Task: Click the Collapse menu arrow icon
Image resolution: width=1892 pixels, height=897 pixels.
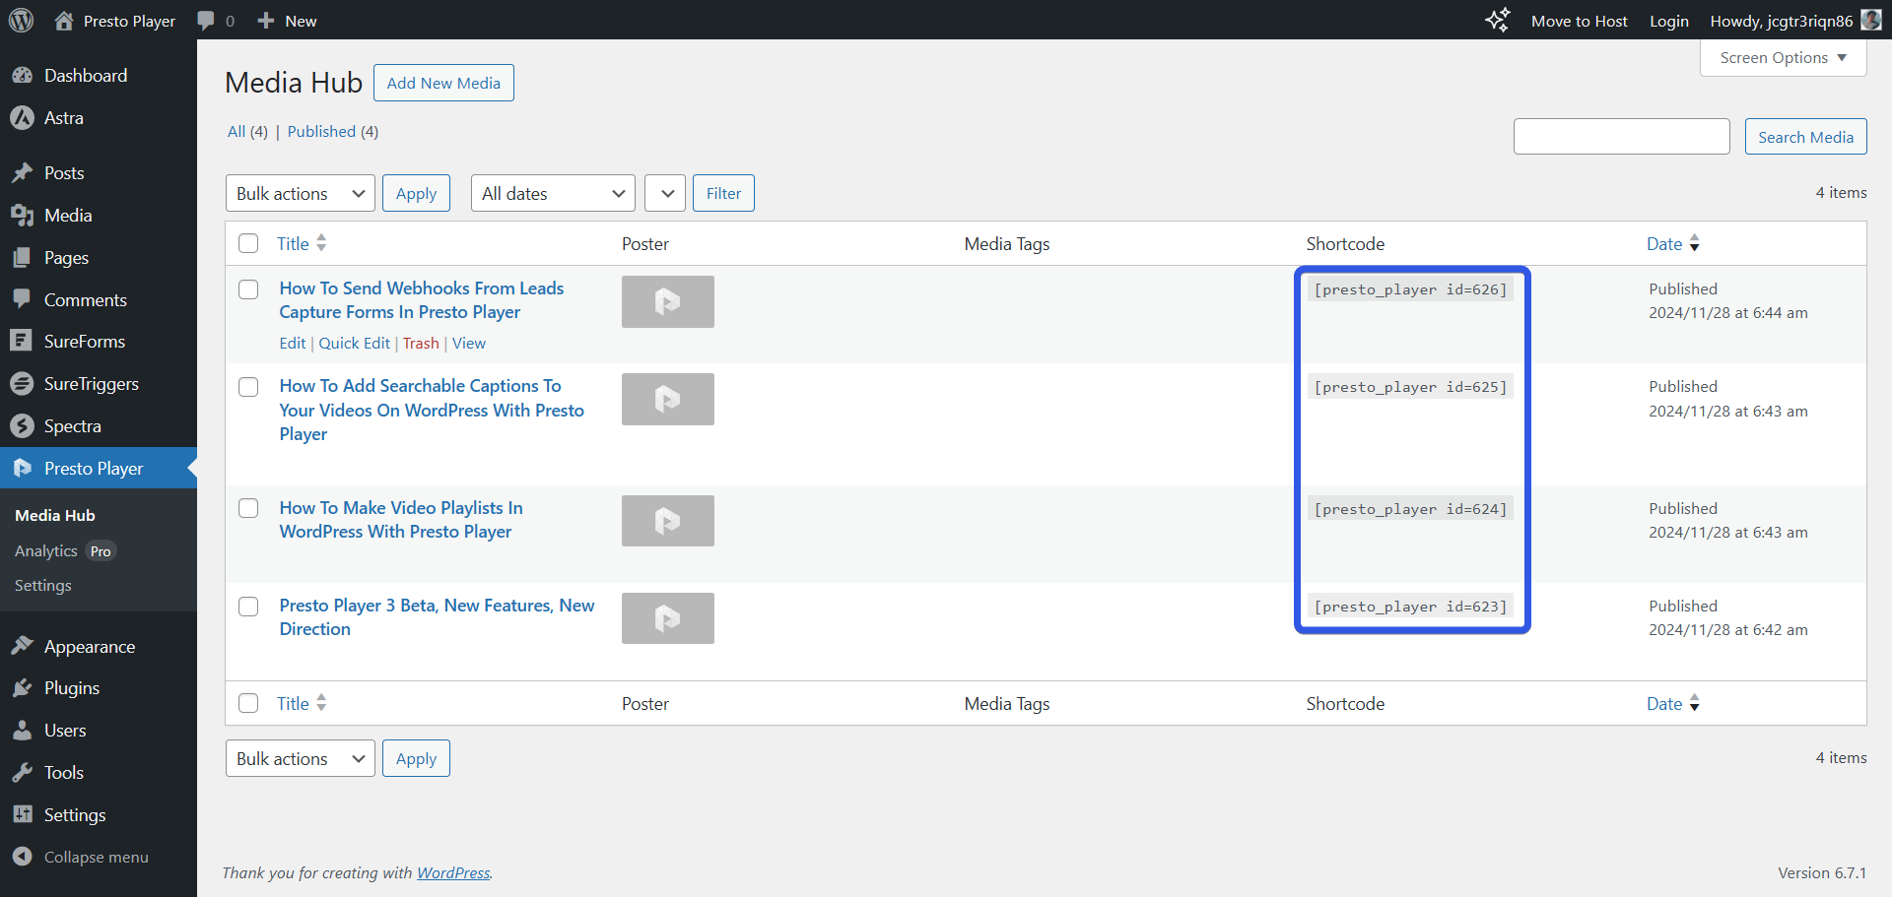Action: (22, 857)
